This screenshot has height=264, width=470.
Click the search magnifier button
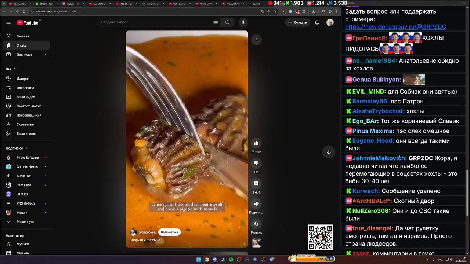228,22
